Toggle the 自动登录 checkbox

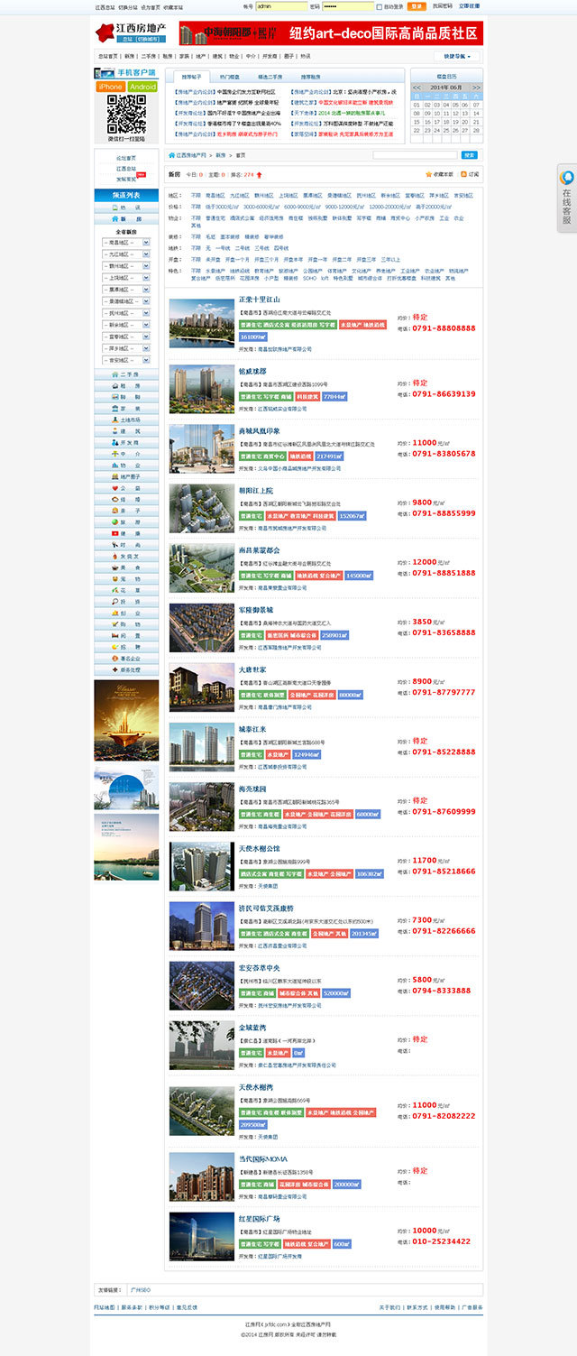click(x=380, y=6)
